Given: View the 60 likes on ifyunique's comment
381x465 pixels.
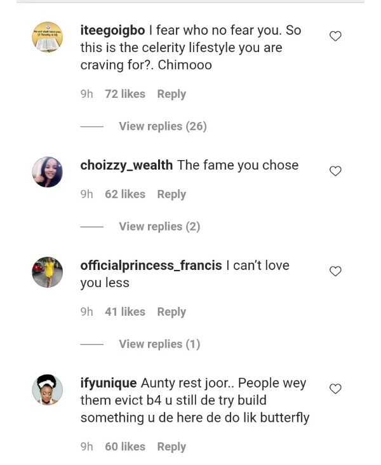Looking at the screenshot, I should (x=125, y=447).
